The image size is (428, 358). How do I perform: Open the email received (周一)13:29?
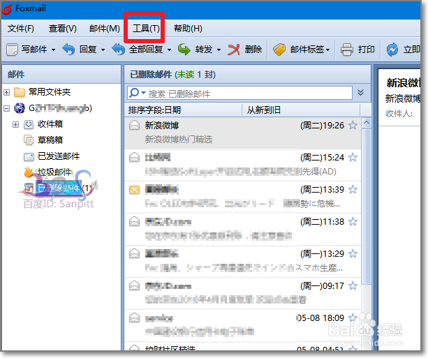click(243, 262)
